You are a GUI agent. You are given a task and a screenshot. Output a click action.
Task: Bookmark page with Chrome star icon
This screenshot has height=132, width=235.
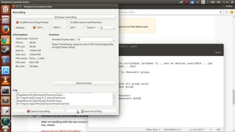pos(221,12)
